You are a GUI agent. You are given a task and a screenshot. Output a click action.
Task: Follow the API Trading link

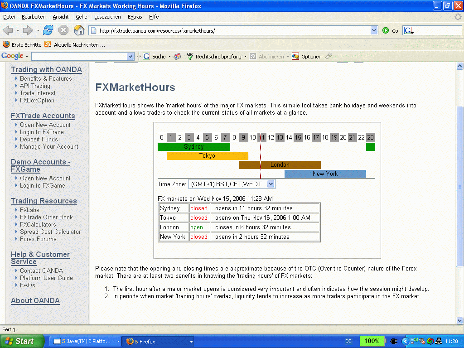[35, 86]
